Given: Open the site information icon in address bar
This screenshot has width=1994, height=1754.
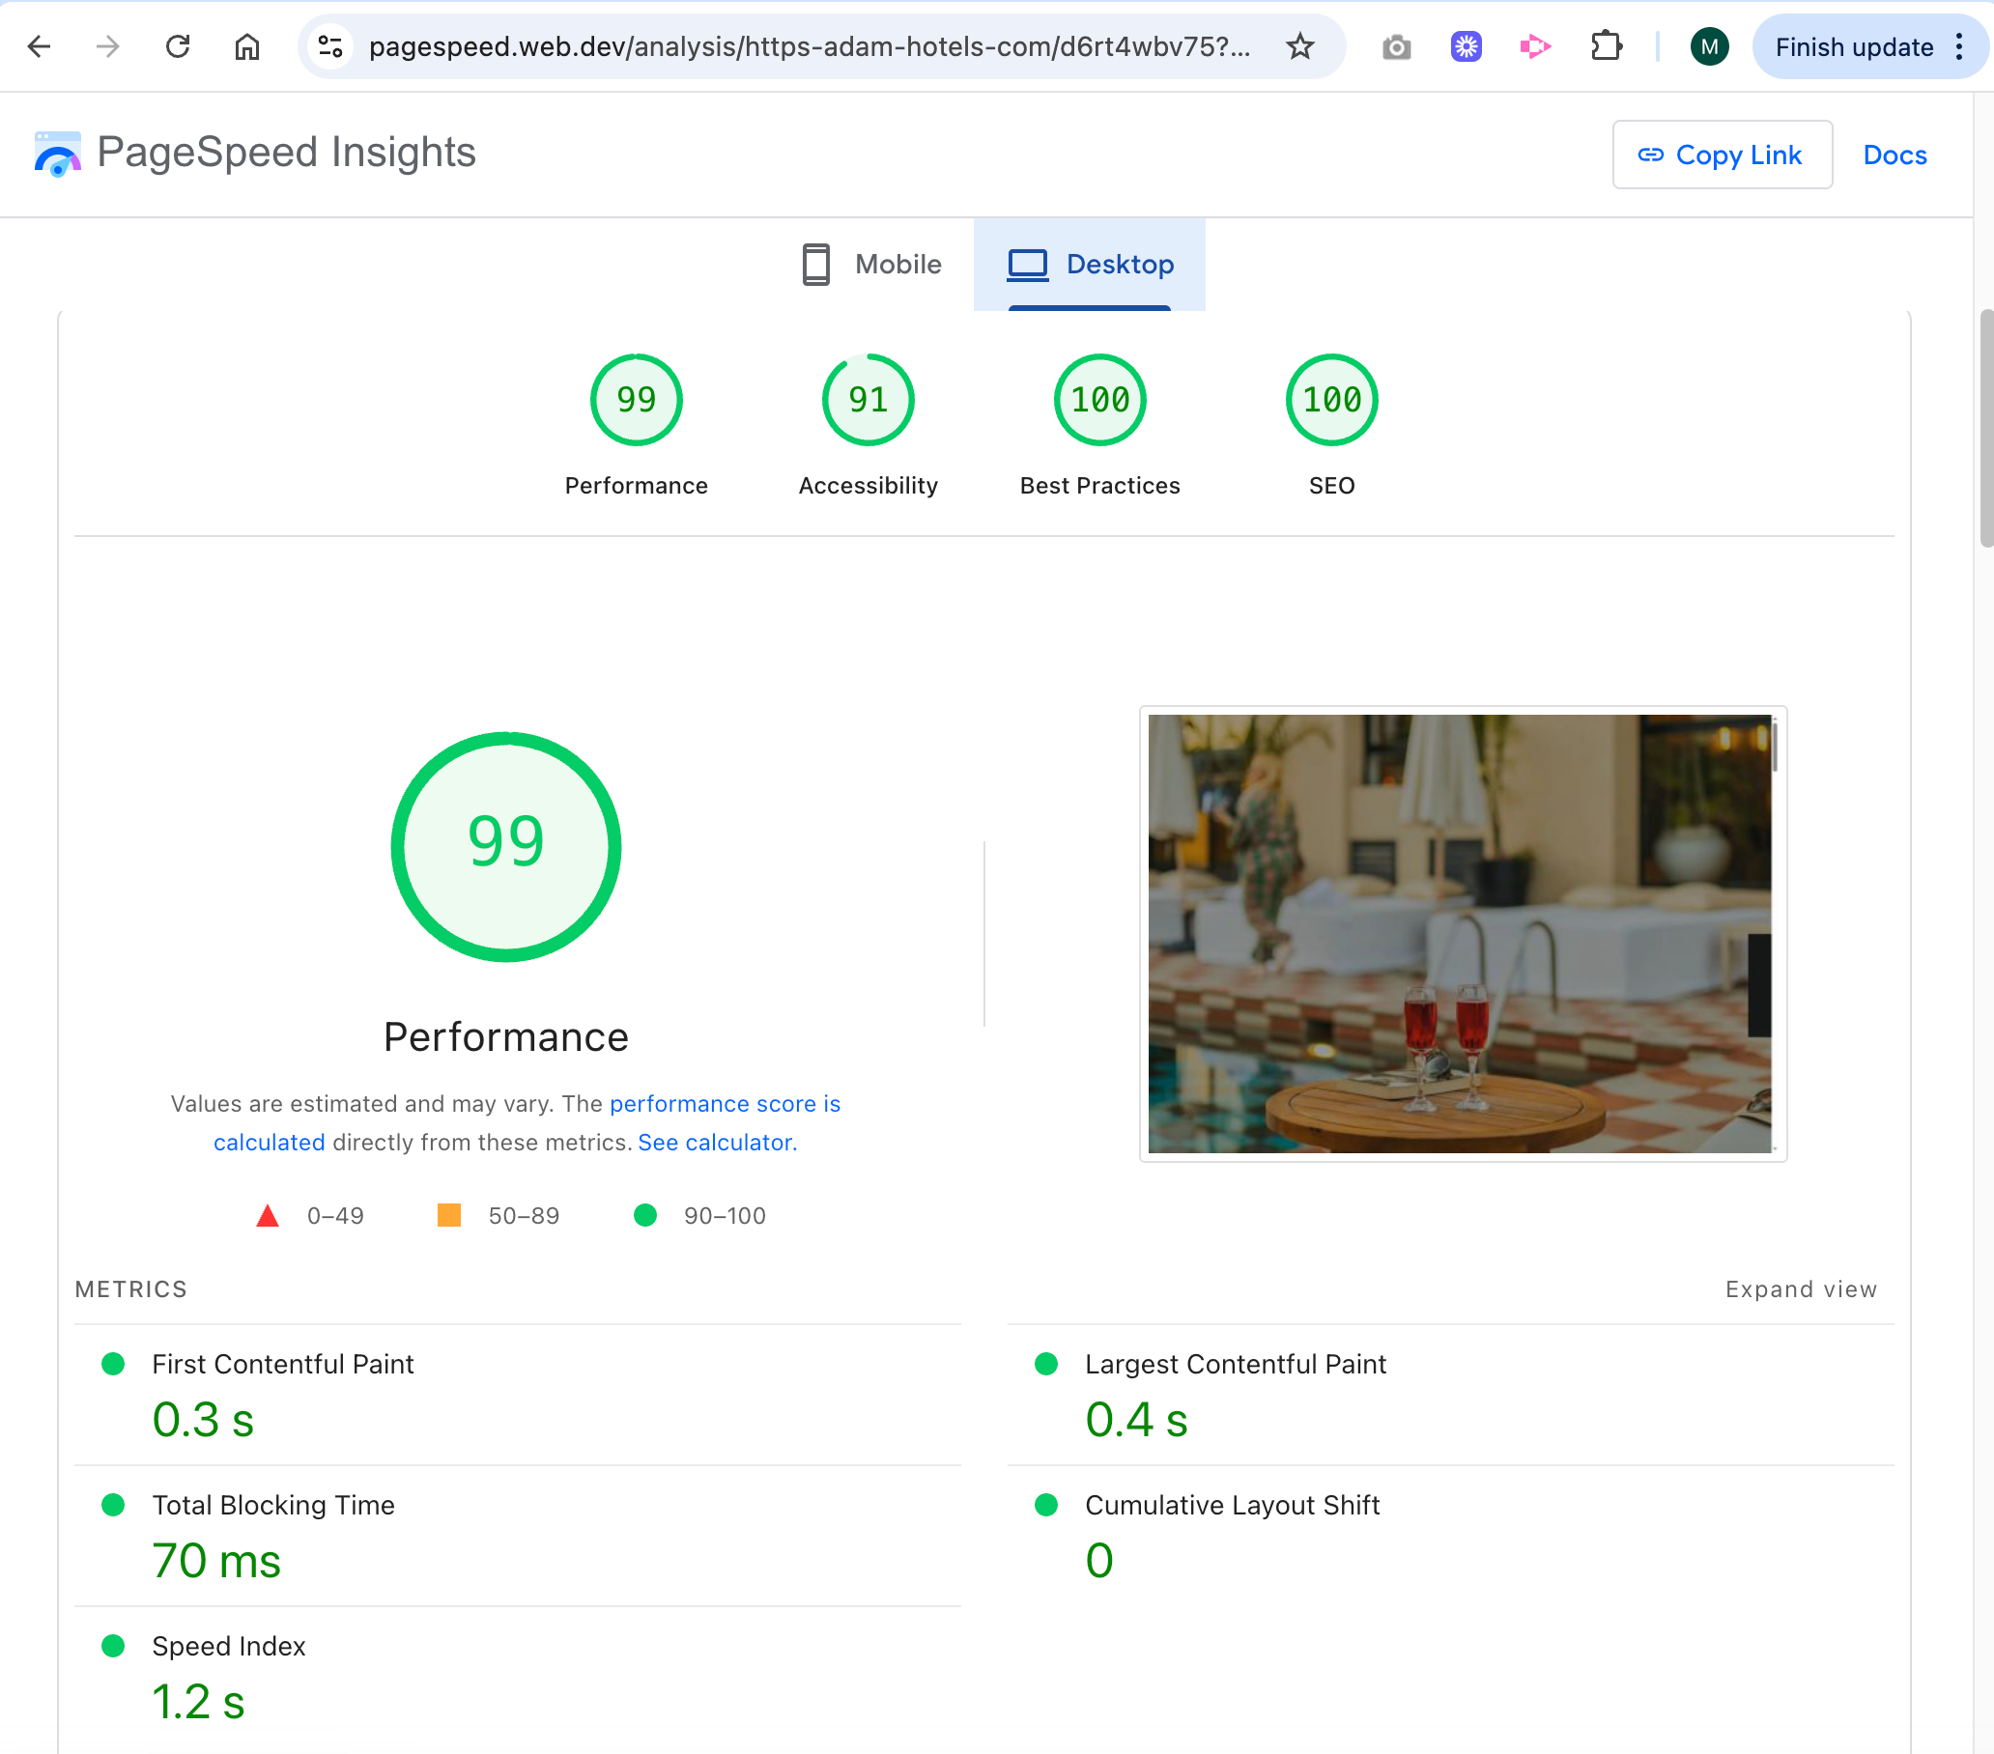Looking at the screenshot, I should [x=330, y=45].
